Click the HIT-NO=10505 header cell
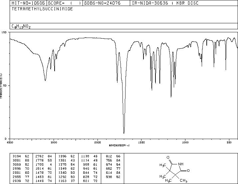The height and width of the screenshot is (184, 238). point(28,3)
